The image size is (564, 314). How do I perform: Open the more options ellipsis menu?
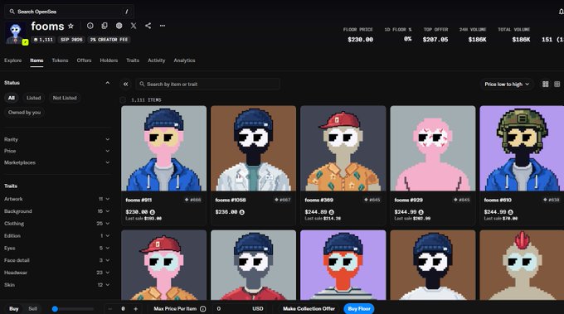coord(163,26)
